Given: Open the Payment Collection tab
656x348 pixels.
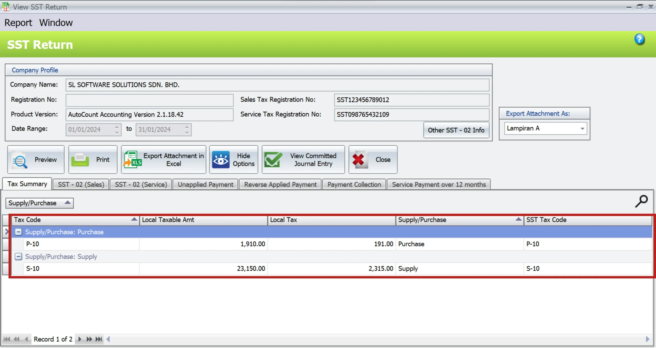Looking at the screenshot, I should coord(354,184).
